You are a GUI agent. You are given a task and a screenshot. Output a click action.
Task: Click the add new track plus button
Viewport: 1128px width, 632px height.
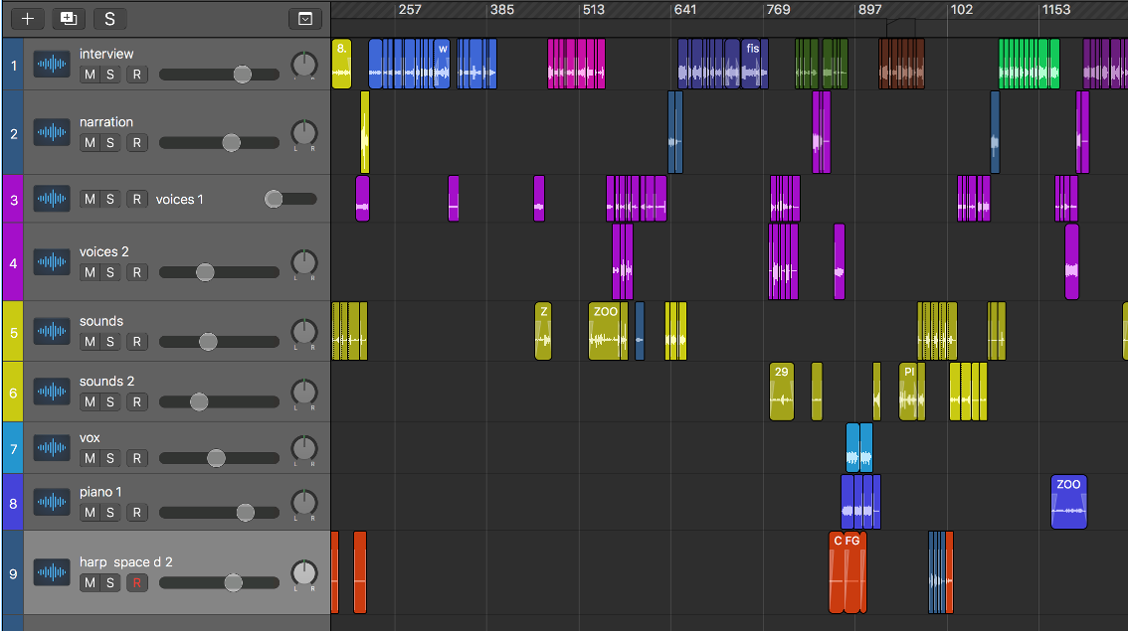28,18
